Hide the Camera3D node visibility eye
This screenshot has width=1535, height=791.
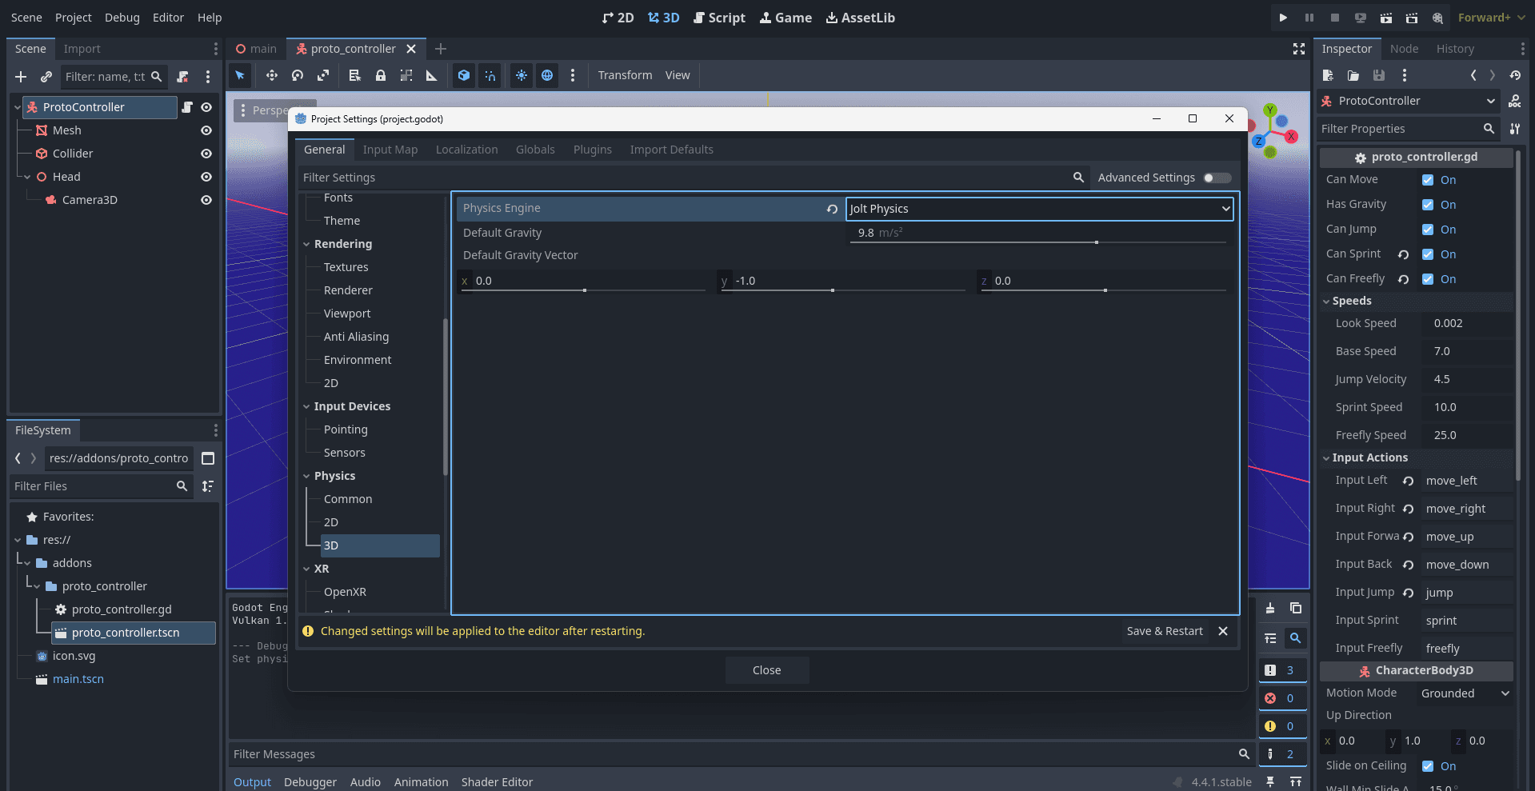pos(206,200)
